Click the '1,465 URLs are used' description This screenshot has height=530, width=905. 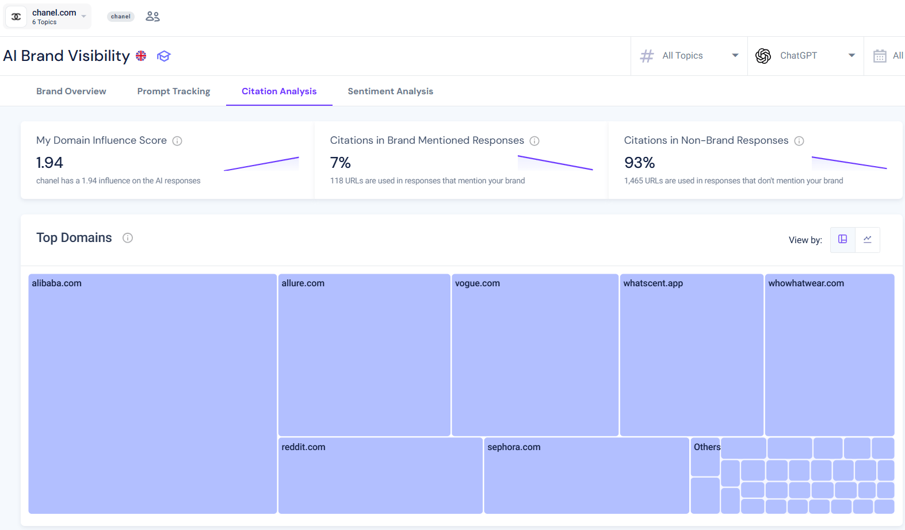tap(734, 180)
